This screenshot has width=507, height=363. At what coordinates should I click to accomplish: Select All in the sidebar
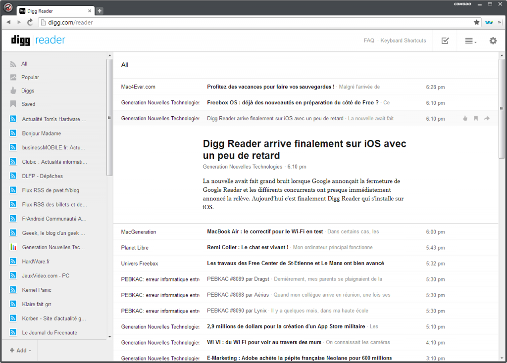24,64
